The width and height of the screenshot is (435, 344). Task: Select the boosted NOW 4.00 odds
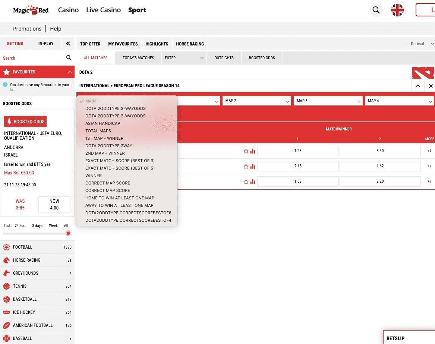pos(54,205)
